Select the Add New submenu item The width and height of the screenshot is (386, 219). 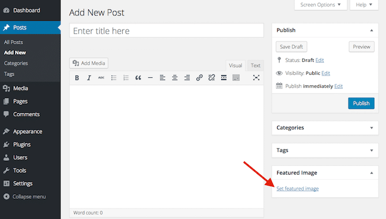tap(15, 52)
